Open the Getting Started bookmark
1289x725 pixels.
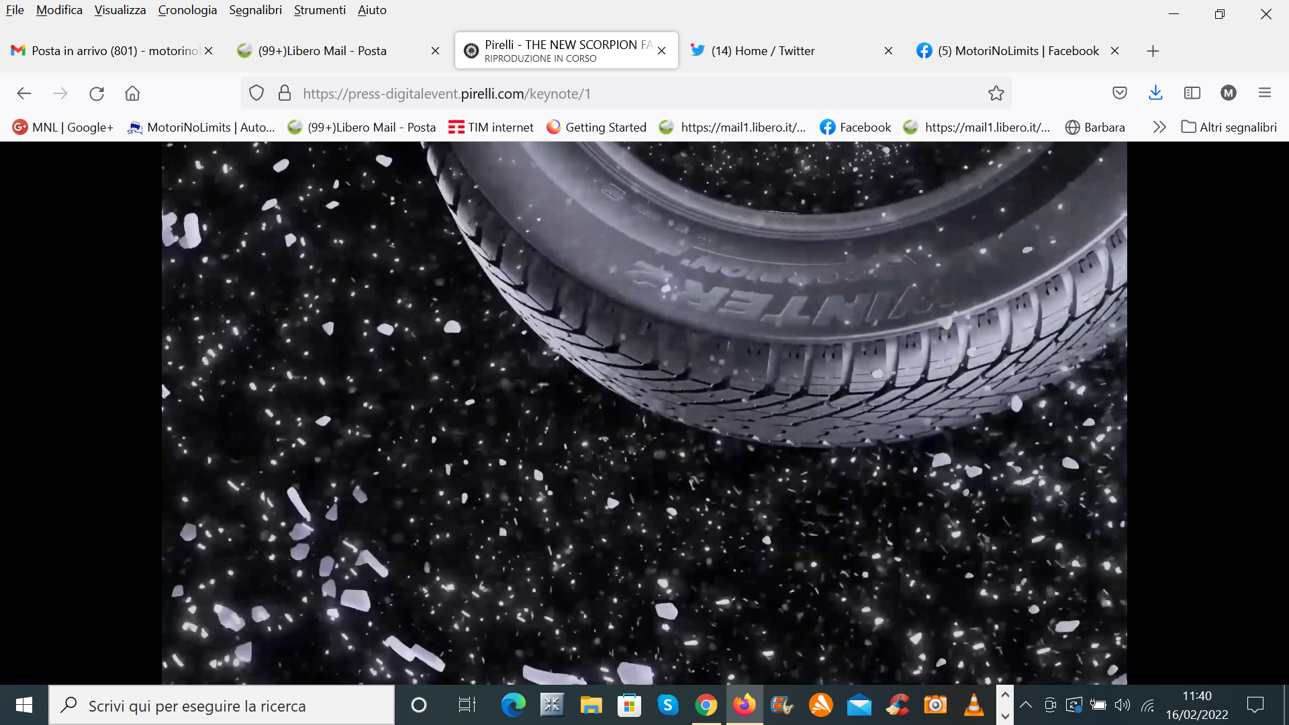click(x=596, y=127)
